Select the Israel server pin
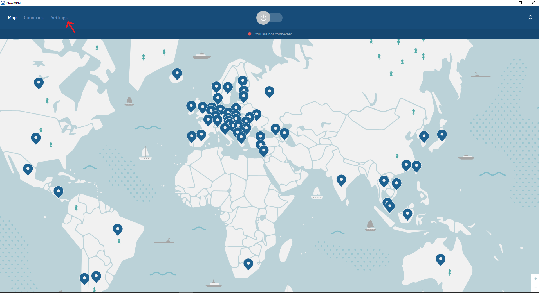Image resolution: width=540 pixels, height=293 pixels. pos(264,151)
